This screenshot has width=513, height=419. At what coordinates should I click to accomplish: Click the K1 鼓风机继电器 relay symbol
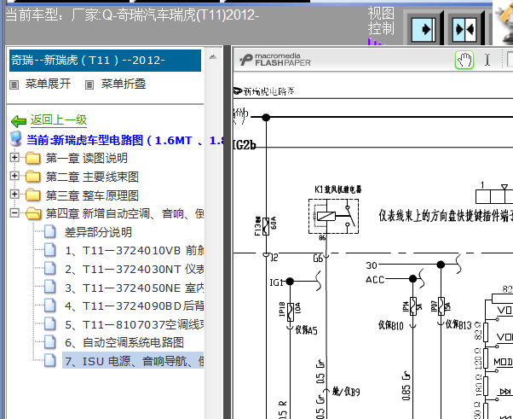tap(333, 216)
